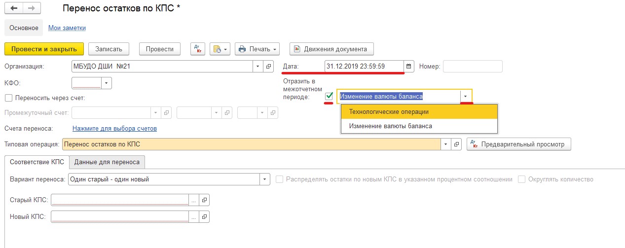Toggle the Округлять количество checkbox
The width and height of the screenshot is (625, 248).
tap(522, 179)
